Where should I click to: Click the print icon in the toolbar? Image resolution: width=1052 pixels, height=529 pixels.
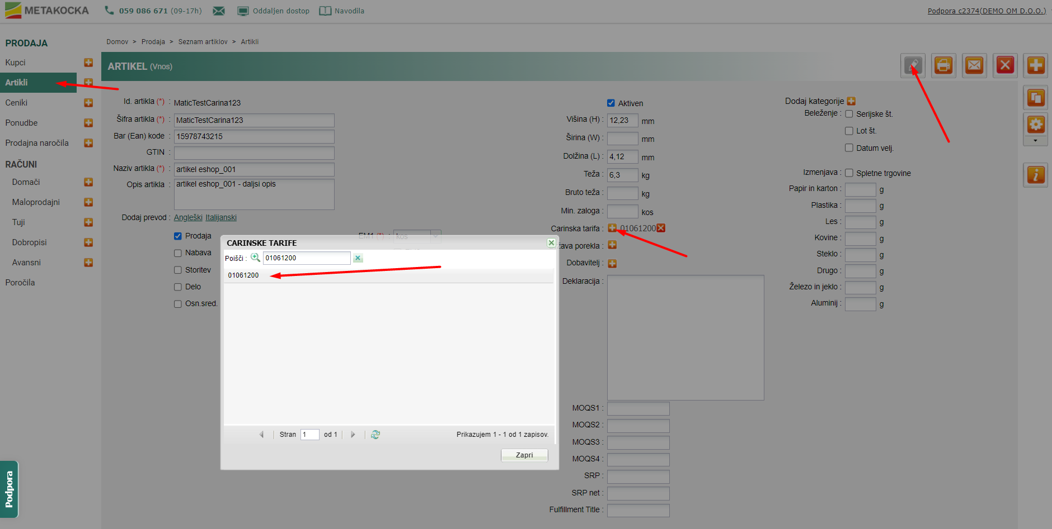pyautogui.click(x=943, y=65)
